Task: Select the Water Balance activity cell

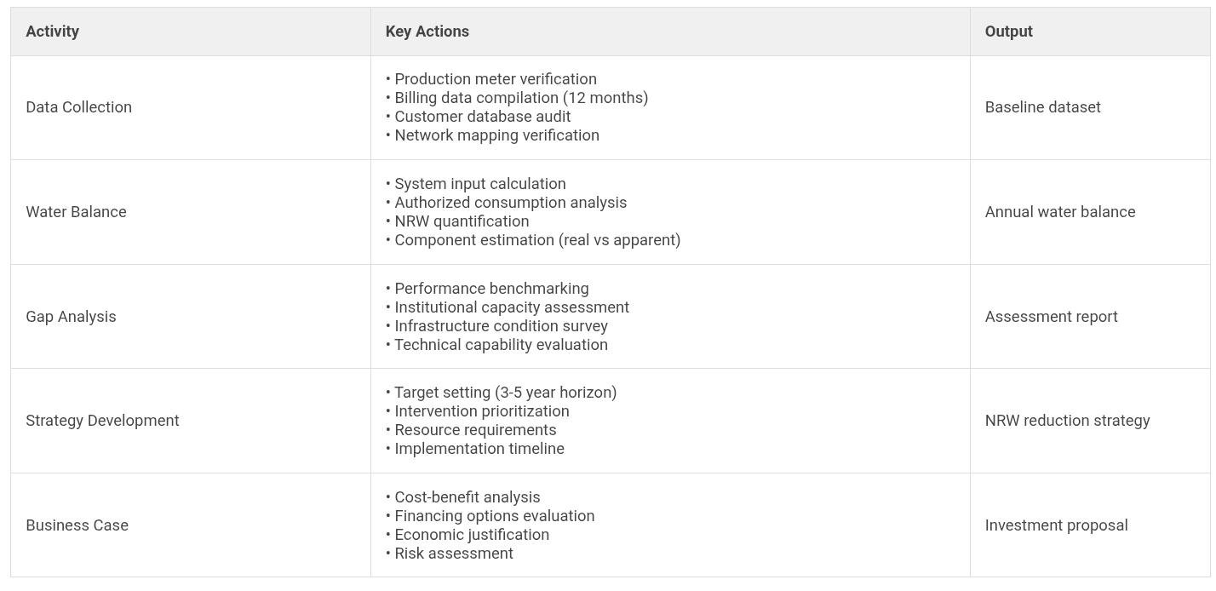Action: tap(76, 212)
